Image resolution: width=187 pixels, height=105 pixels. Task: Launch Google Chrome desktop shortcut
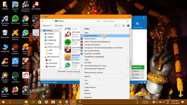point(25,21)
